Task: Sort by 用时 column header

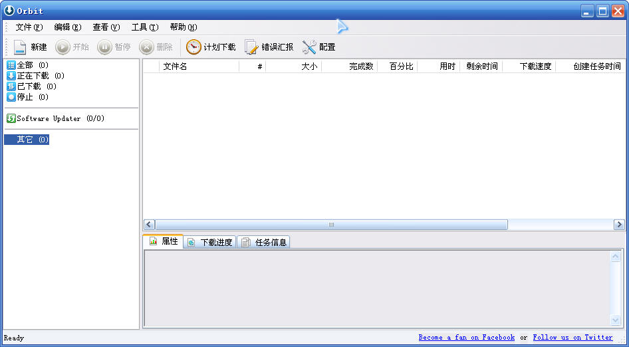Action: pyautogui.click(x=438, y=66)
